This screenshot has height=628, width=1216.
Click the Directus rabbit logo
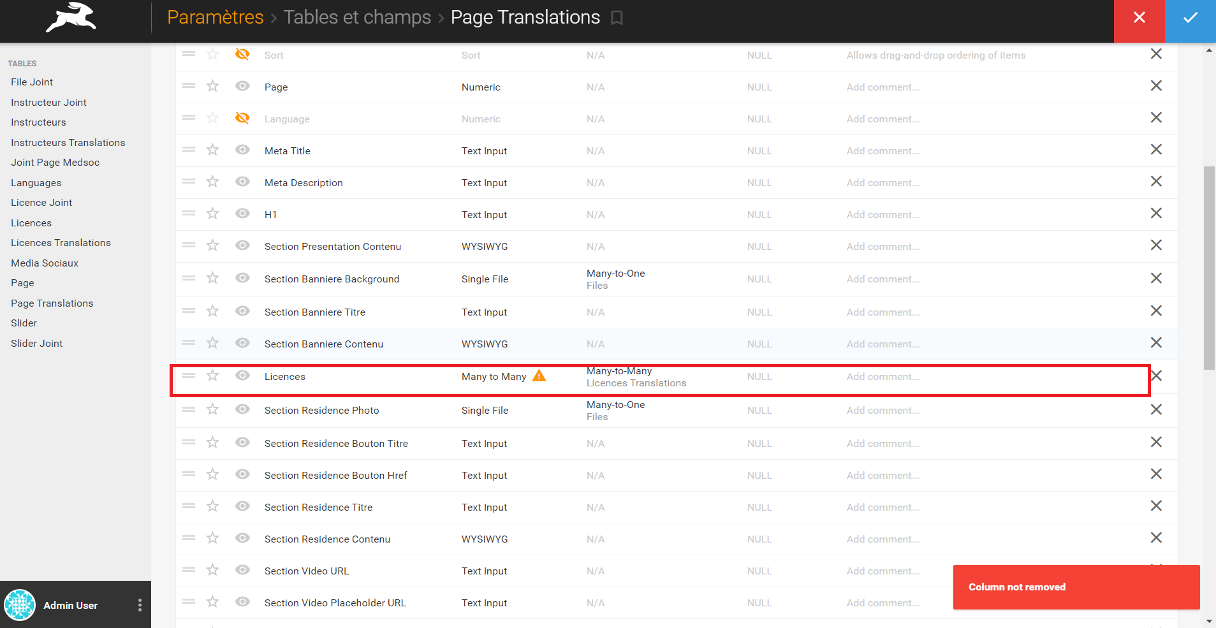tap(70, 18)
